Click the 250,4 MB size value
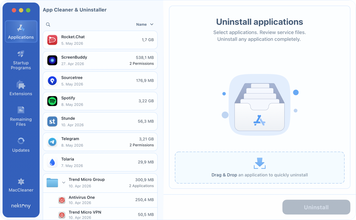 pos(145,200)
